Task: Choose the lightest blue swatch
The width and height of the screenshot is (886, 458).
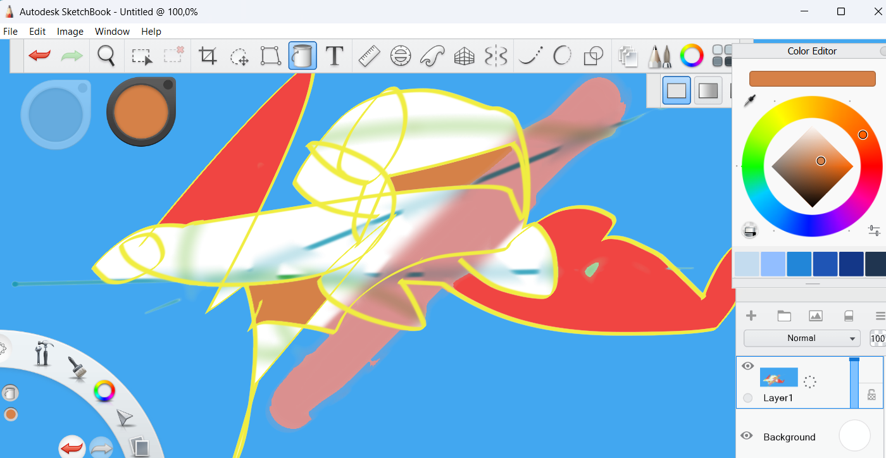Action: click(747, 264)
